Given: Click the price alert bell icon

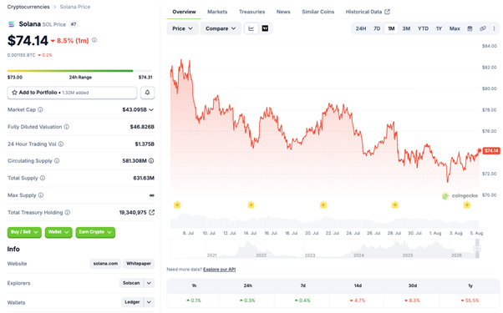Looking at the screenshot, I should click(x=147, y=93).
